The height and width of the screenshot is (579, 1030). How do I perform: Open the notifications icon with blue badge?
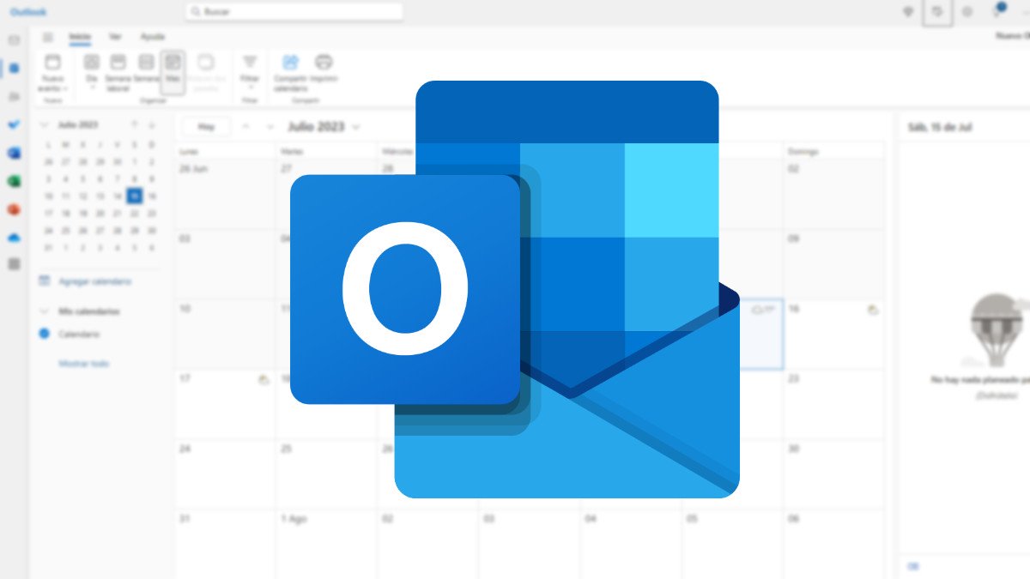(x=997, y=11)
